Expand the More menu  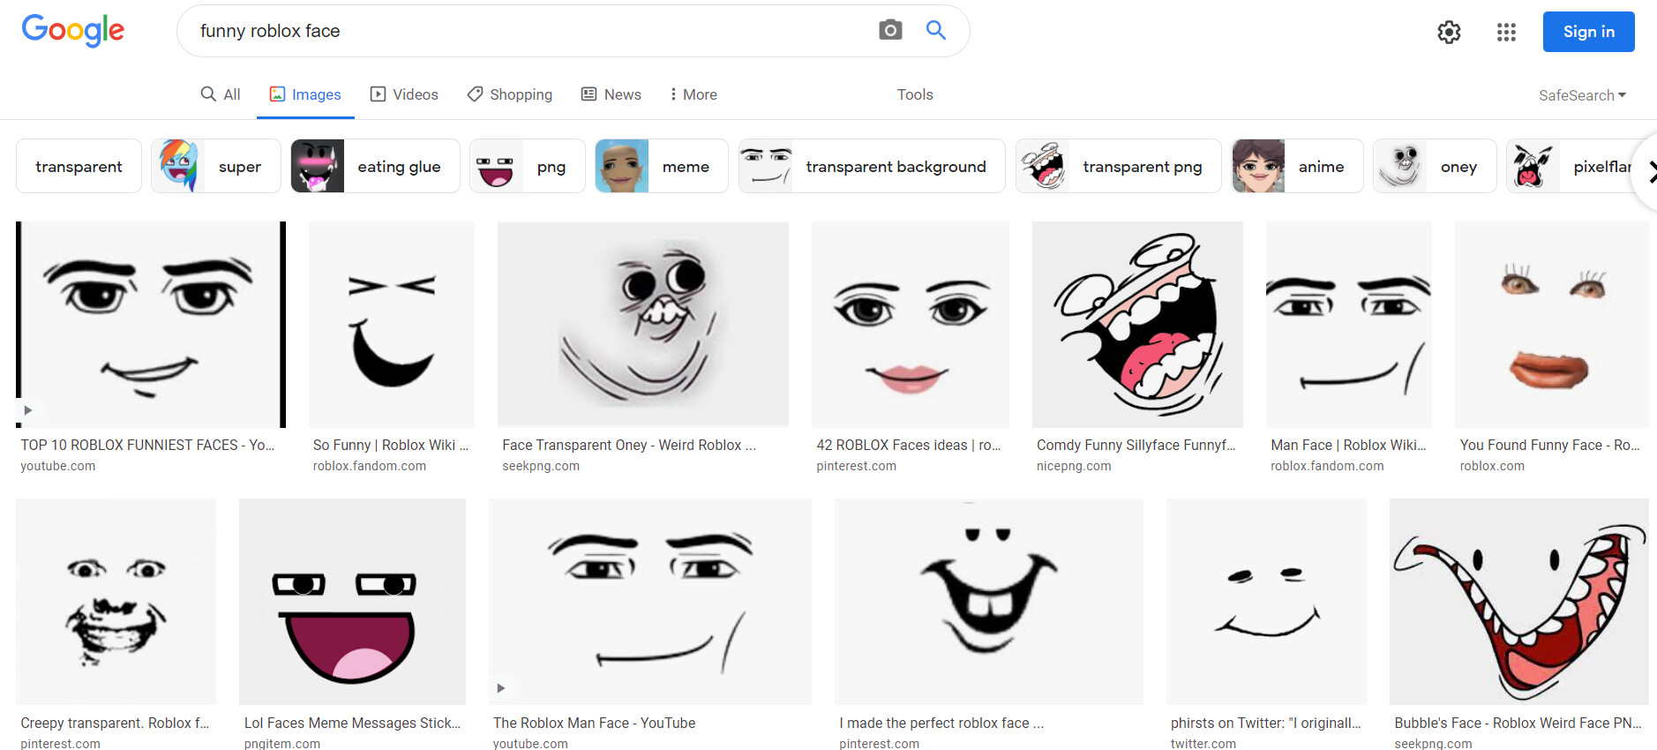[694, 94]
